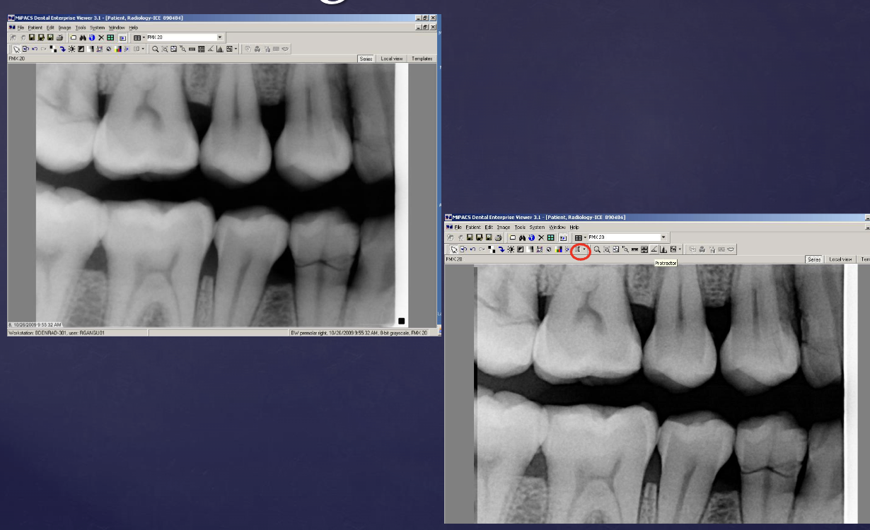The height and width of the screenshot is (530, 870).
Task: Click the X delete icon in top-left window toolbar
Action: (101, 37)
